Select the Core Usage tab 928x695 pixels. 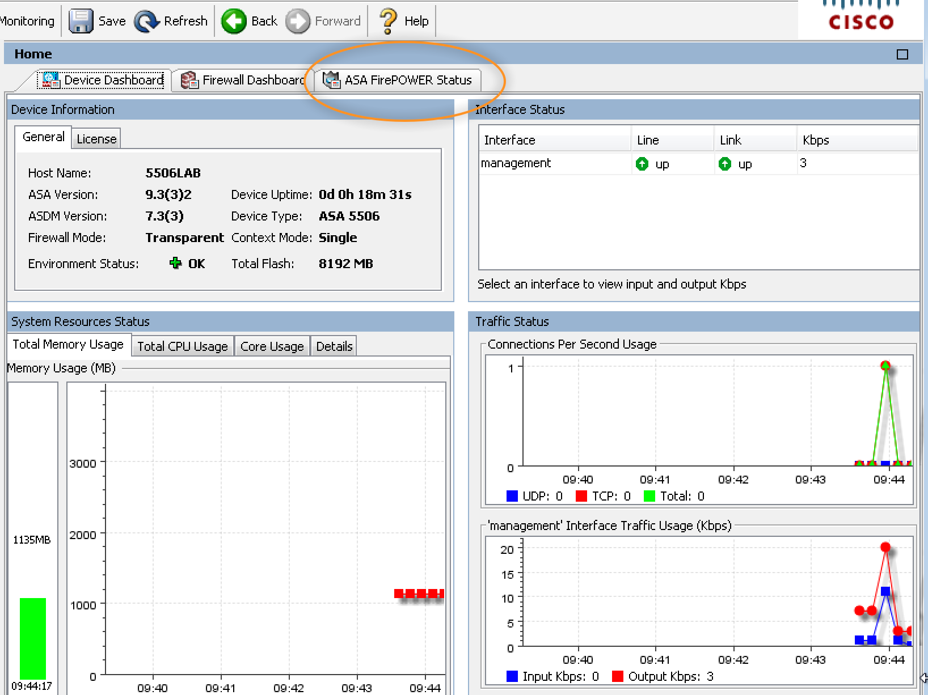click(x=272, y=346)
